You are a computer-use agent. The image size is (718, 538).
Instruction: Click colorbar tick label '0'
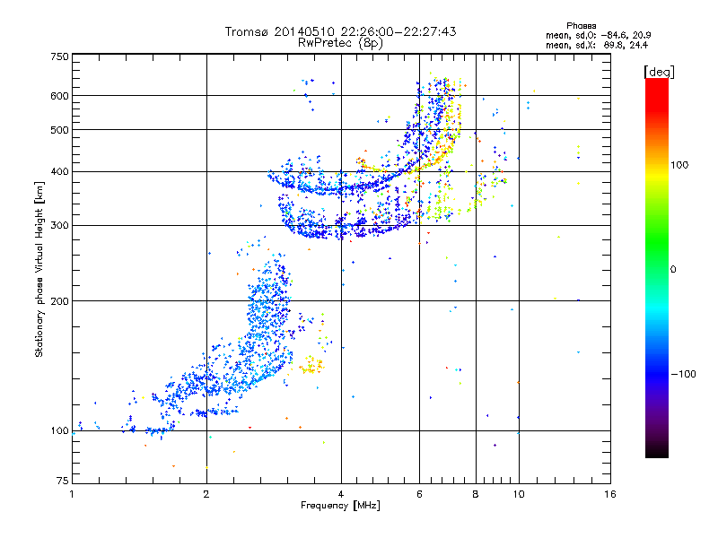tap(673, 269)
